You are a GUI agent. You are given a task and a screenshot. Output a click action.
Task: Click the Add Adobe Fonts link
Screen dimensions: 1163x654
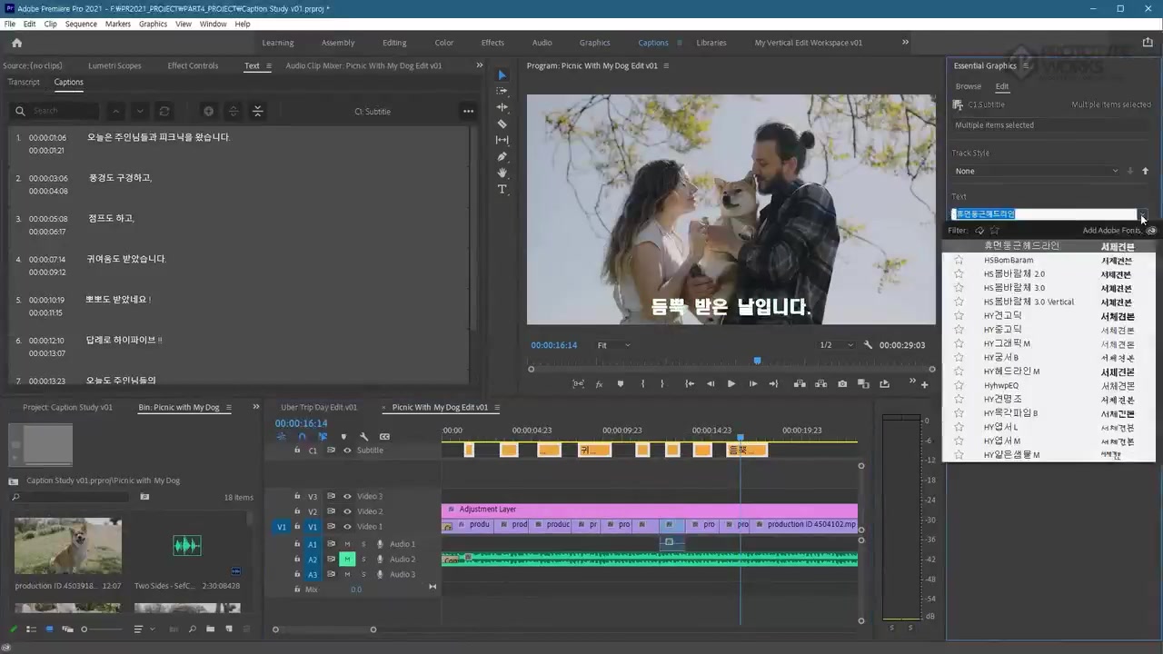coord(1111,231)
